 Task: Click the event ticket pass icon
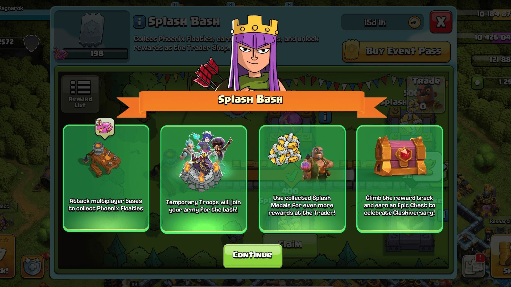92,30
